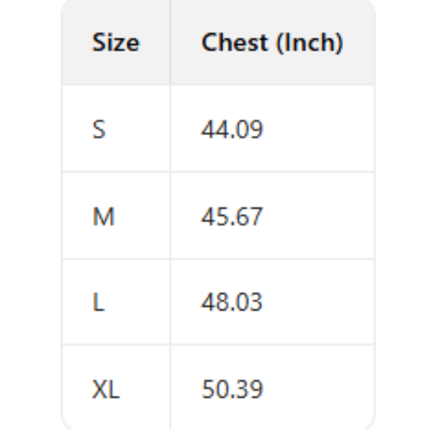Click the Chest (Inch) column header
Viewport: 429px width, 429px height.
[272, 43]
